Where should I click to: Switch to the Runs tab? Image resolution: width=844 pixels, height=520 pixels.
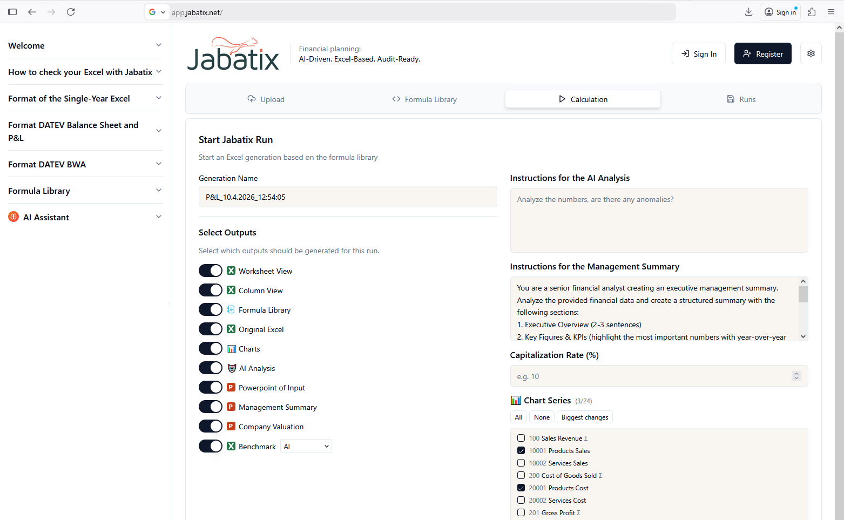pyautogui.click(x=741, y=99)
